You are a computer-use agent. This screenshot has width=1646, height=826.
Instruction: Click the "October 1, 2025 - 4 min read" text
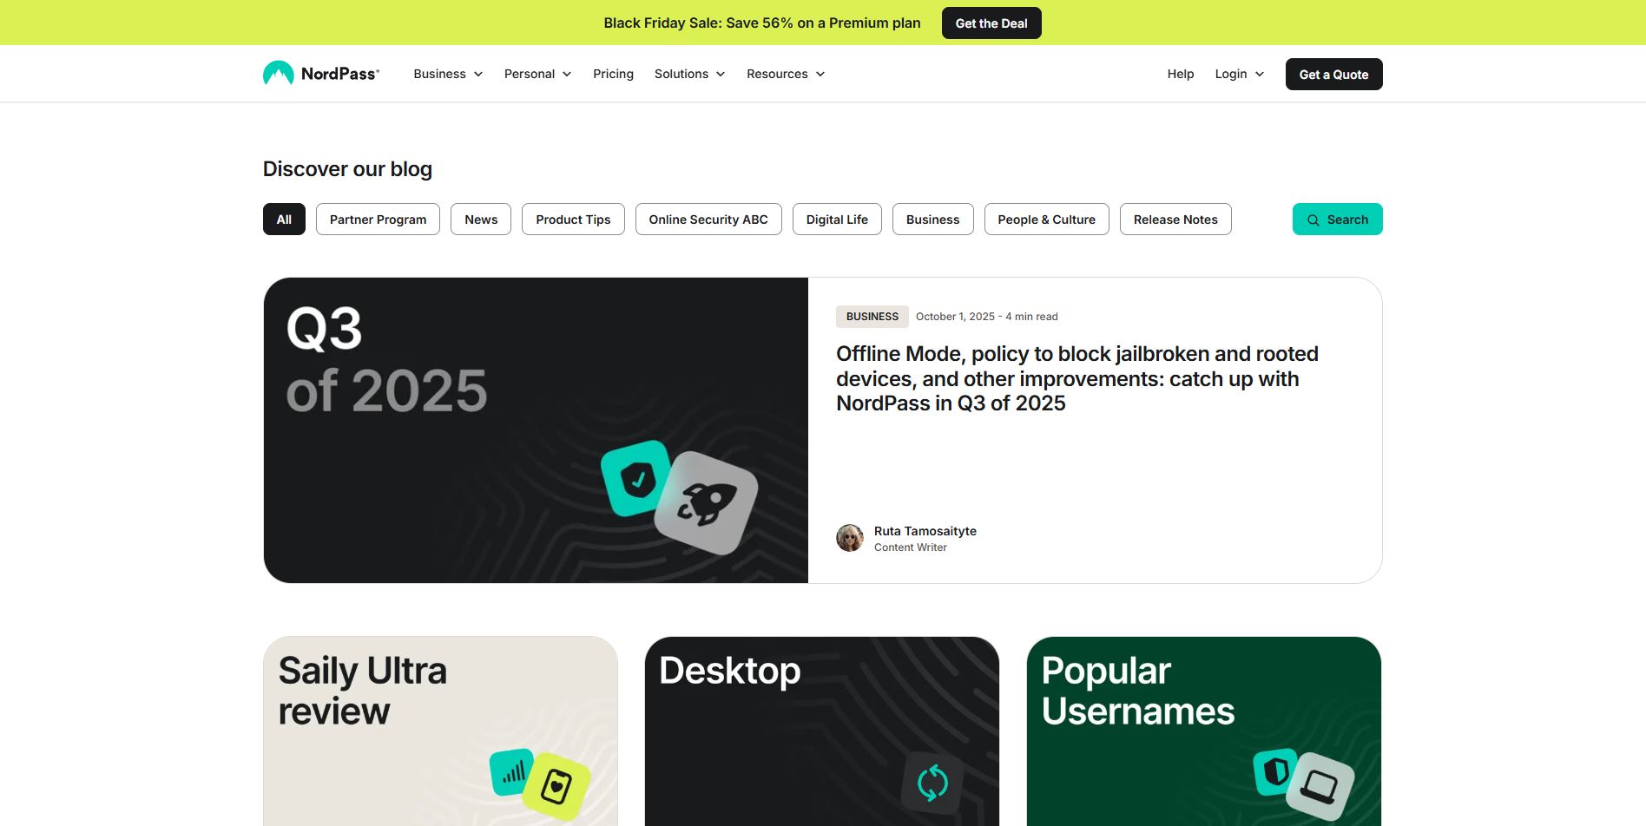[987, 317]
